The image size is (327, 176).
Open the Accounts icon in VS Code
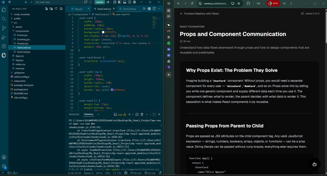tap(4, 157)
